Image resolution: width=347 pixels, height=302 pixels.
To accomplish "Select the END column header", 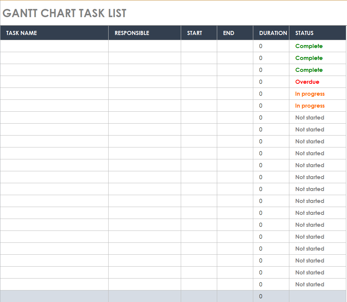I will pos(235,33).
